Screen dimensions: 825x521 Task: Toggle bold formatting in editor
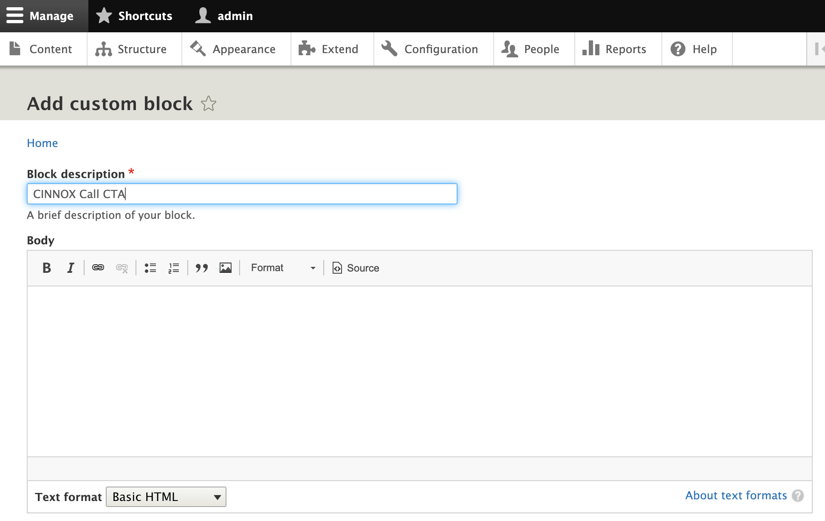(x=47, y=268)
